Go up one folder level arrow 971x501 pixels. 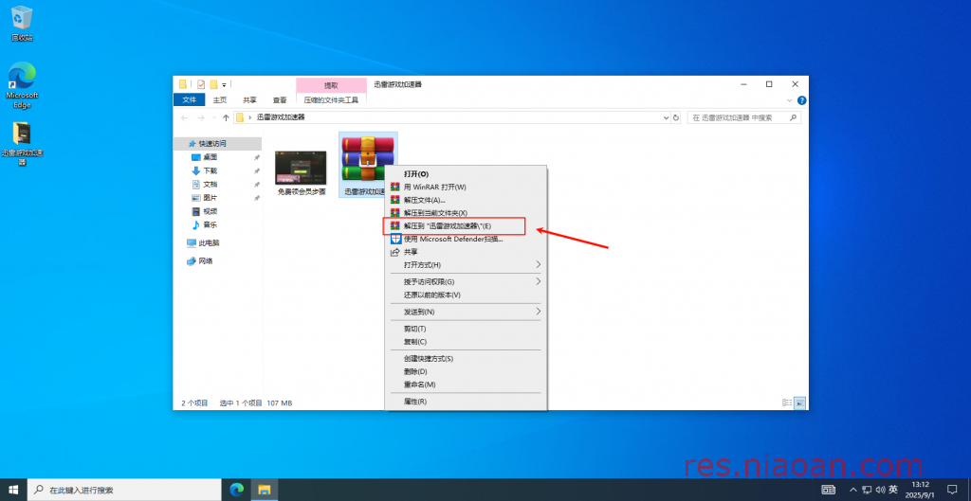click(x=226, y=117)
